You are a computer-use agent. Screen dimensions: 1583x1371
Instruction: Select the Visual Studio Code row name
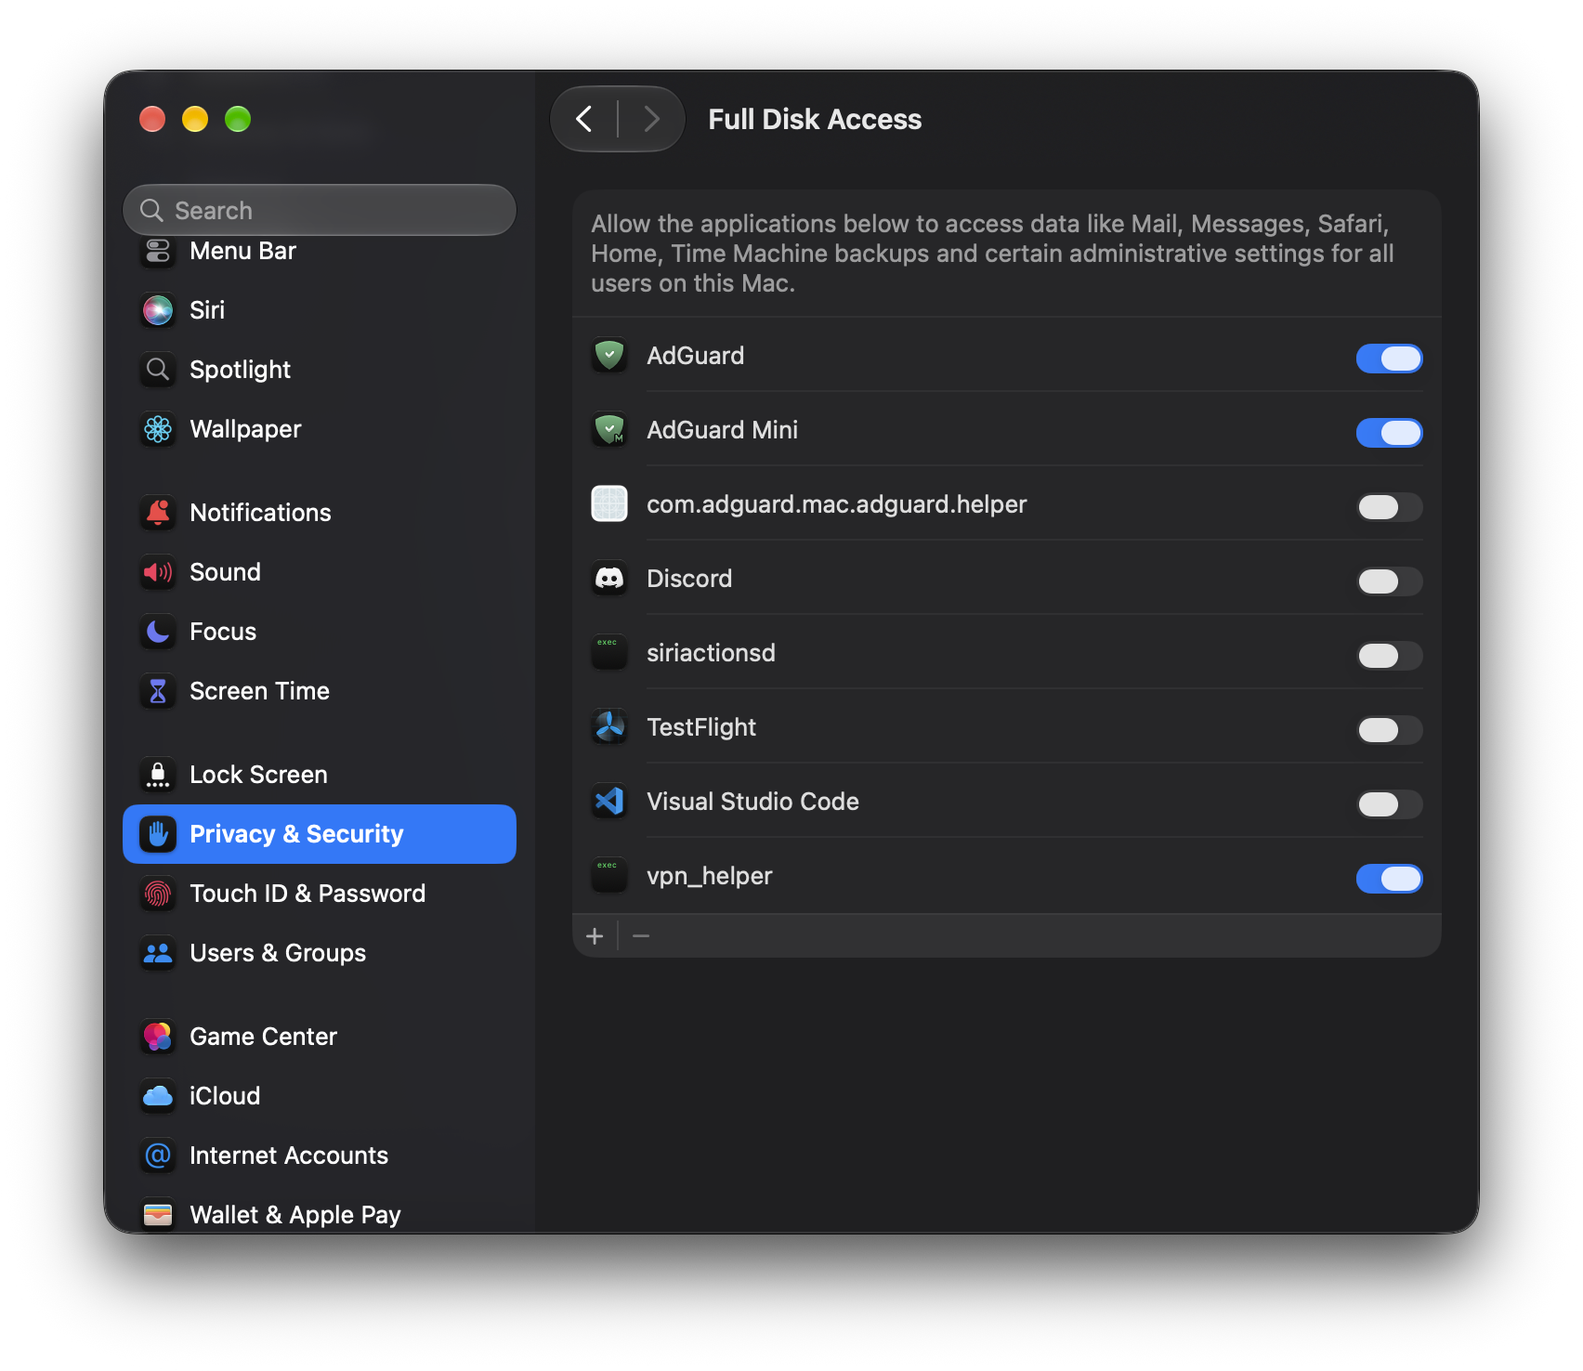coord(752,802)
